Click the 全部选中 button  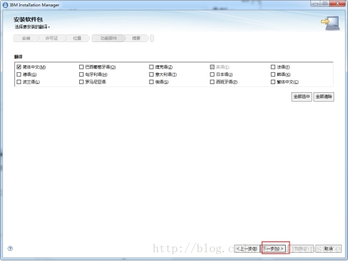[302, 97]
